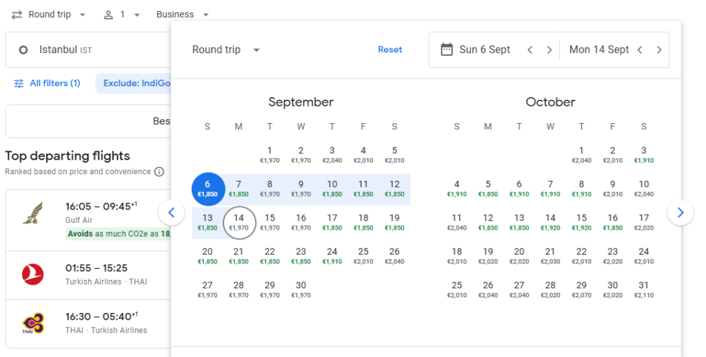Click the calendar icon beside departure date
Viewport: 706px width, 357px height.
pos(447,50)
